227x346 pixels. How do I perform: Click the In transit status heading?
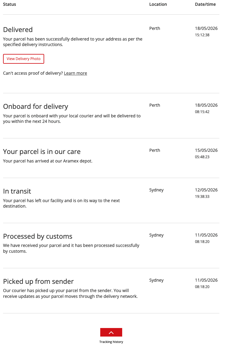[x=17, y=191]
